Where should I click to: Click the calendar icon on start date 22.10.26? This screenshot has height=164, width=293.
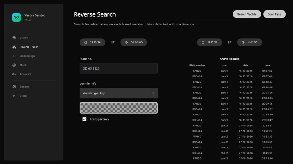(x=85, y=42)
